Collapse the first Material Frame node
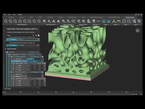This screenshot has height=109, width=145. coord(12,63)
